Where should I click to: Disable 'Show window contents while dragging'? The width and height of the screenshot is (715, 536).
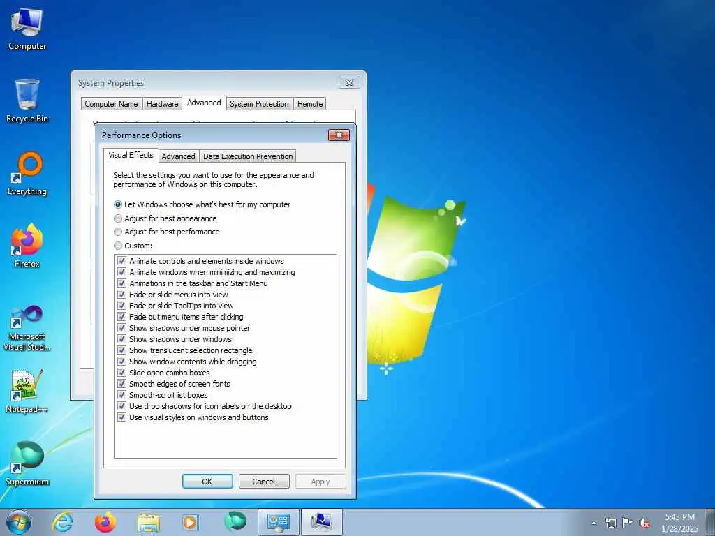tap(121, 361)
